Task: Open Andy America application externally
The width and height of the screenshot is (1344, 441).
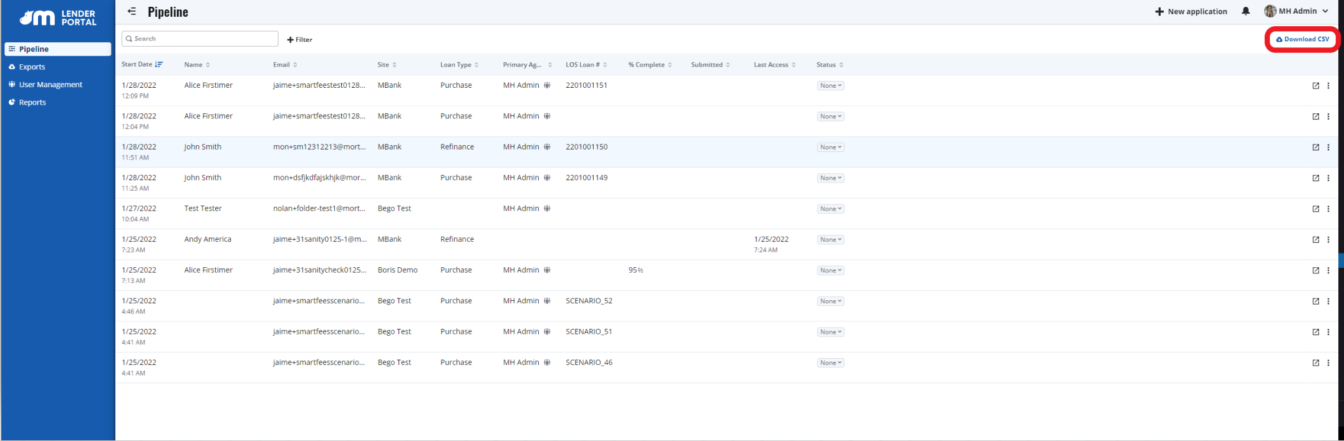Action: click(1316, 240)
